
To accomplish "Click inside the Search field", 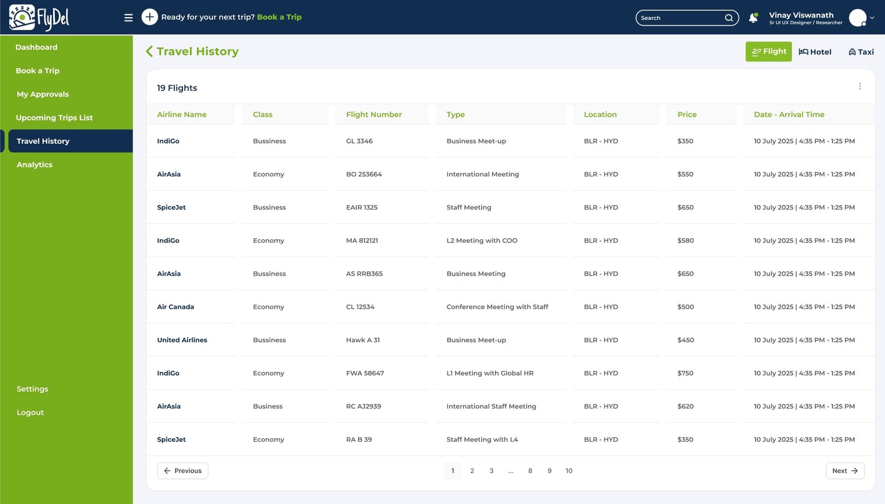I will point(680,18).
